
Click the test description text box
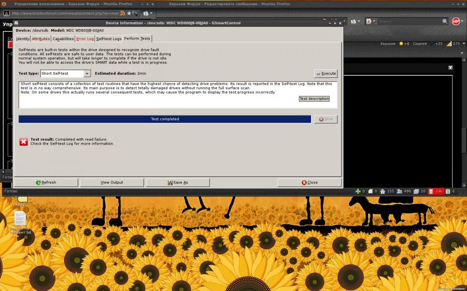click(x=178, y=95)
